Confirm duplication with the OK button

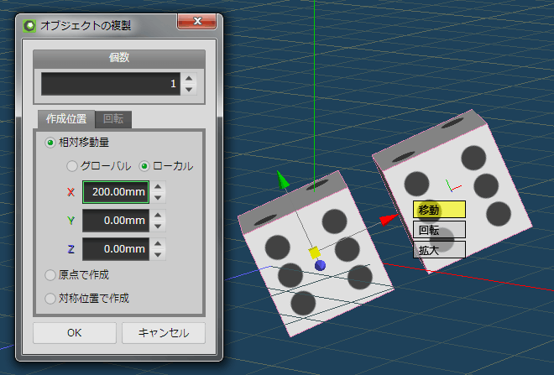coord(75,333)
